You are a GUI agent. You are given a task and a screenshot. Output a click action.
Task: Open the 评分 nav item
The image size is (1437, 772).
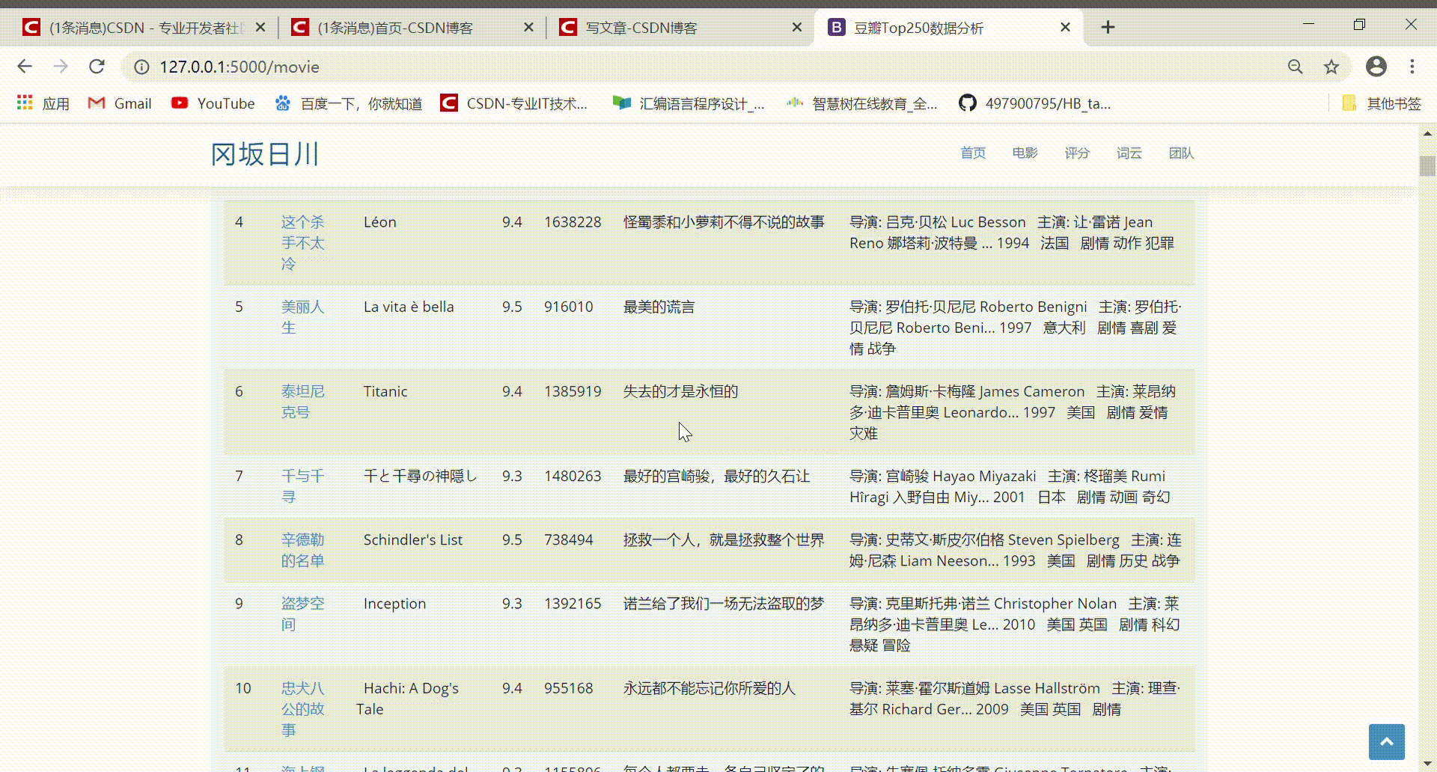(1077, 153)
